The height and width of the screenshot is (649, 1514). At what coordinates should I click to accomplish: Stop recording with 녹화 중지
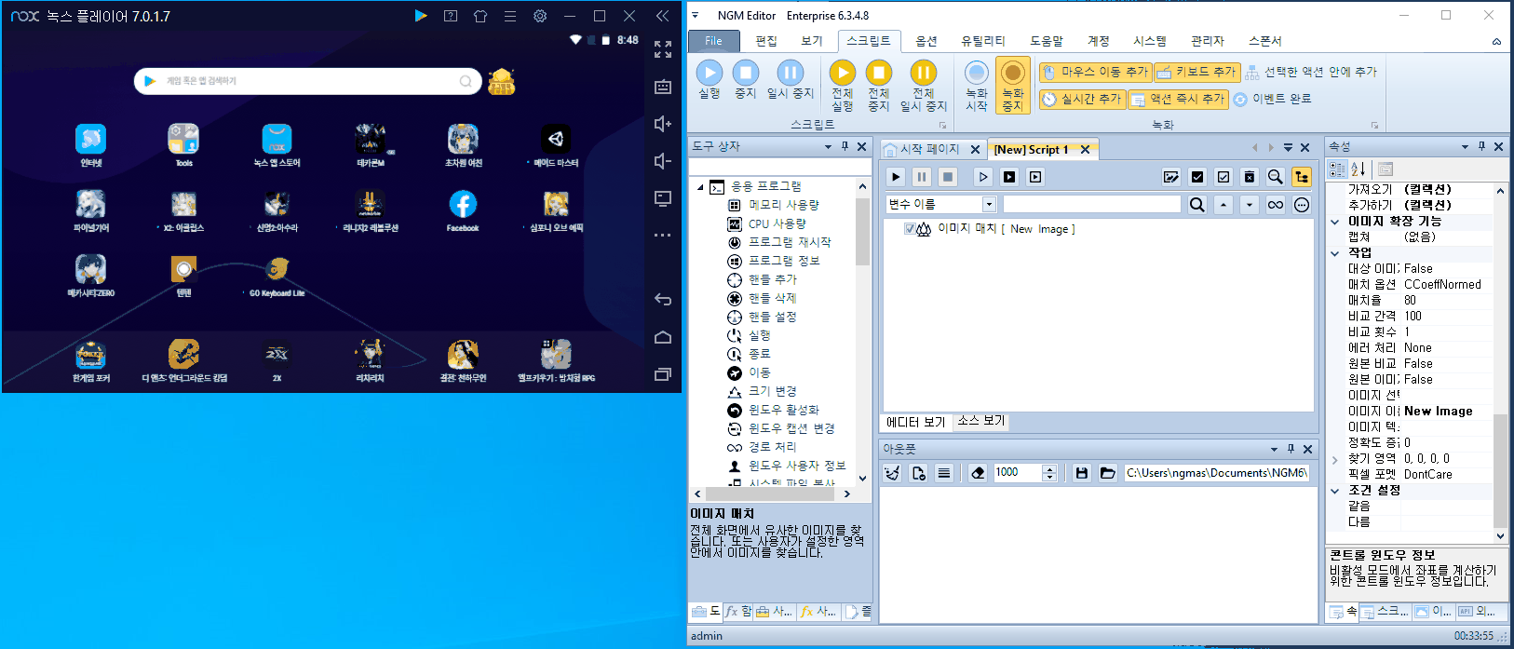[x=1012, y=86]
